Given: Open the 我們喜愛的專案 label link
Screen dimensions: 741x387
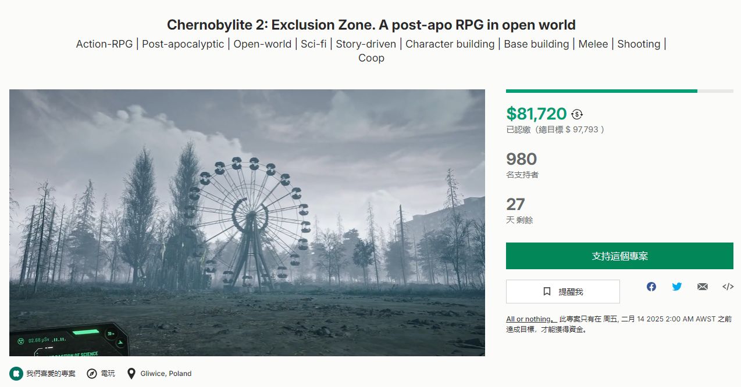Looking at the screenshot, I should click(x=51, y=374).
